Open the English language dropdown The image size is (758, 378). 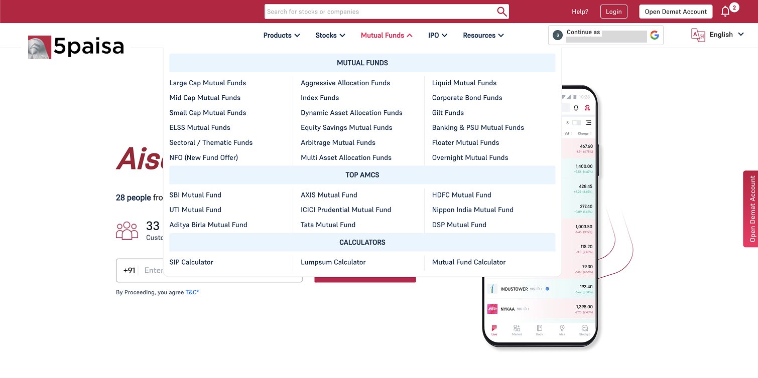tap(726, 35)
